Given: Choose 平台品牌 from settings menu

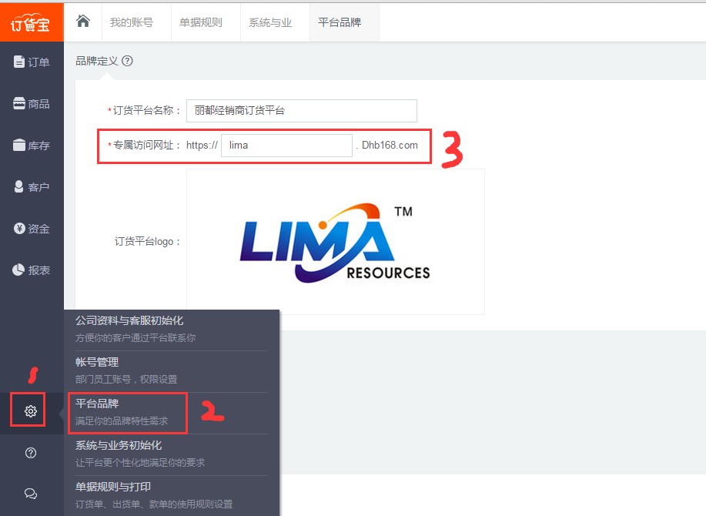Looking at the screenshot, I should click(x=97, y=404).
